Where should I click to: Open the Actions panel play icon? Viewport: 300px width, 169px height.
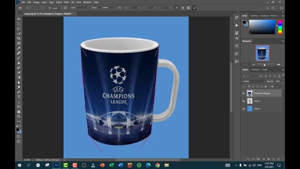tap(237, 25)
